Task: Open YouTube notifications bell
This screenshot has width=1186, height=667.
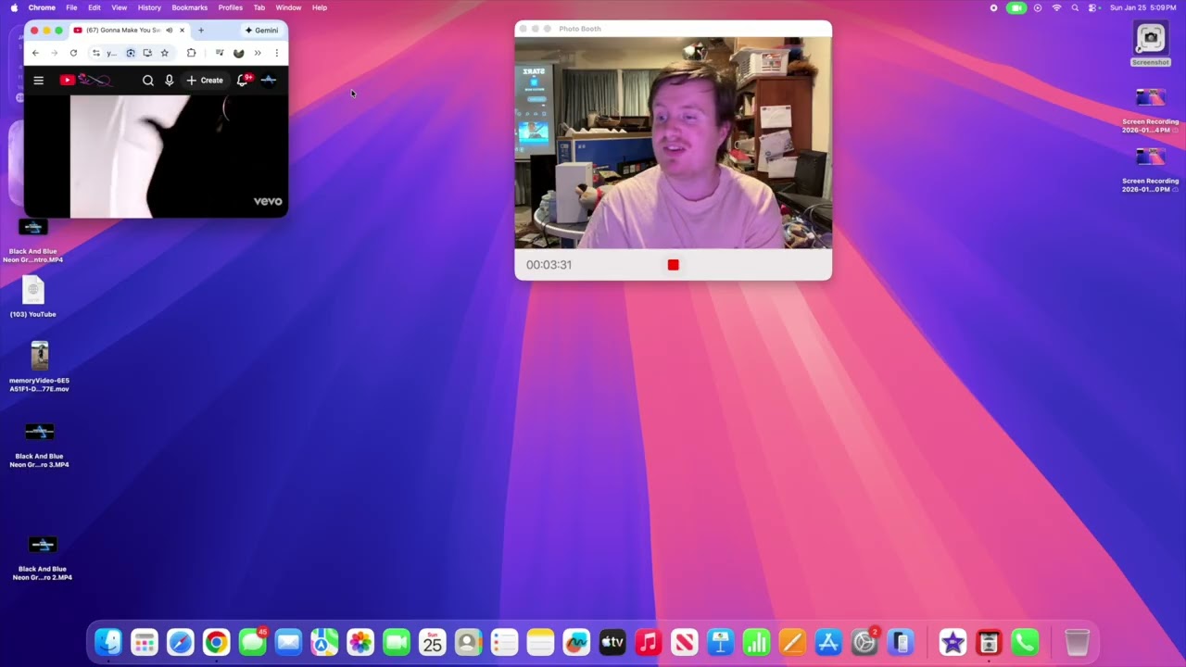Action: pyautogui.click(x=243, y=81)
